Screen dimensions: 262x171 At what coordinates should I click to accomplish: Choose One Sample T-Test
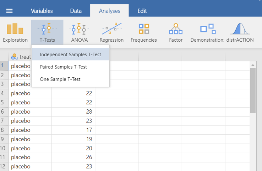click(60, 79)
